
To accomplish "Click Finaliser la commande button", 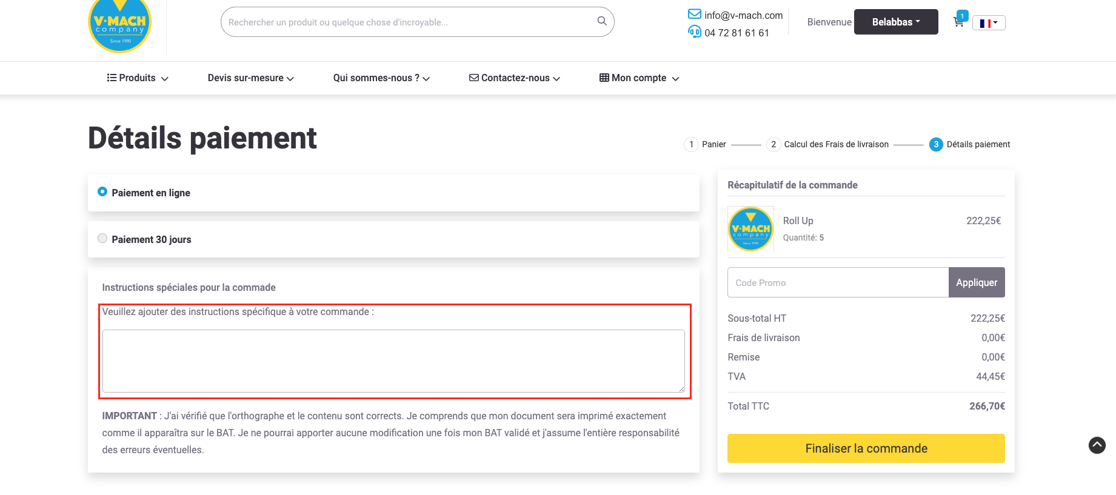I will 866,448.
